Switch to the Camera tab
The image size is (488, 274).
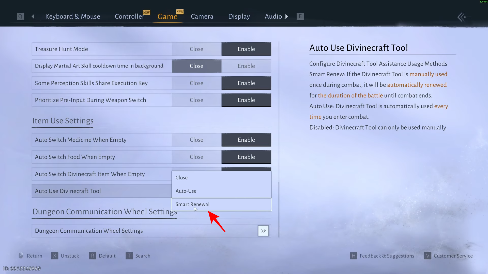[202, 16]
